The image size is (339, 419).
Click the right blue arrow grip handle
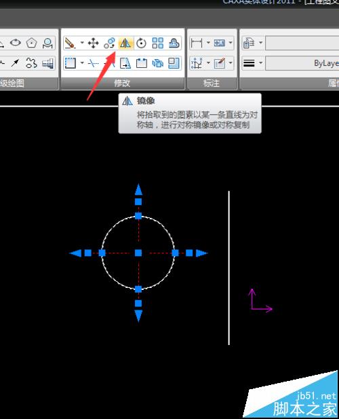click(x=201, y=253)
